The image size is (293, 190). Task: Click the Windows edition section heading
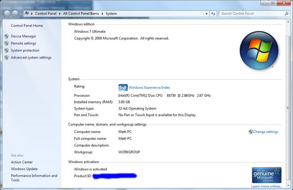point(81,24)
